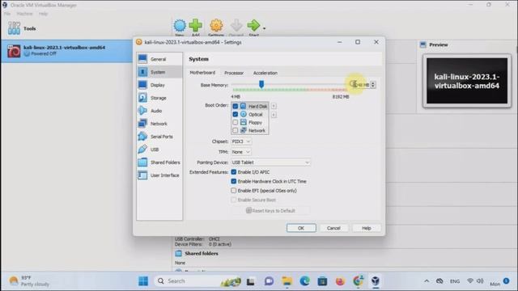Viewport: 518px width, 291px height.
Task: Open Microsoft Edge from taskbar
Action: coord(304,281)
